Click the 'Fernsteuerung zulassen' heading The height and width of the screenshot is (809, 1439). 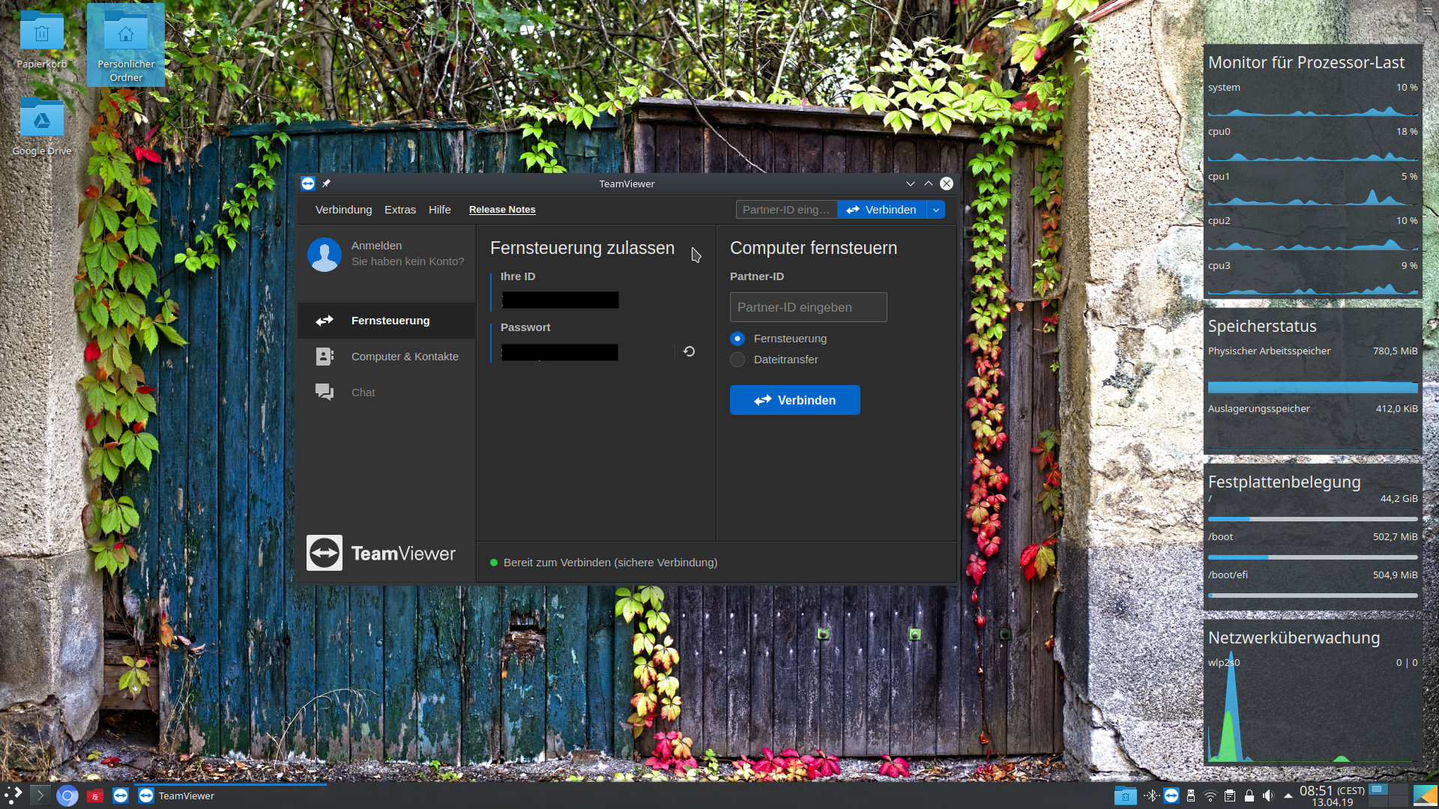(582, 248)
